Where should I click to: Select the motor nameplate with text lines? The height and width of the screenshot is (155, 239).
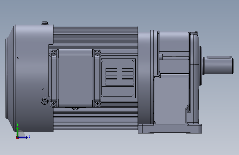point(119,78)
